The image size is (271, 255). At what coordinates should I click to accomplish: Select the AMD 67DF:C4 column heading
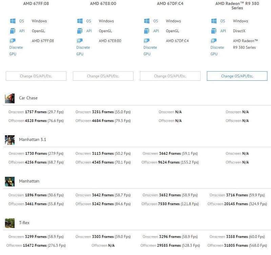pyautogui.click(x=170, y=3)
